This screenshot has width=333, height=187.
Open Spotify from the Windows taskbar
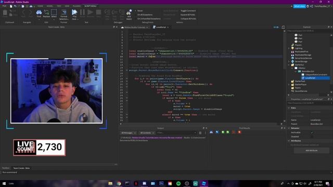(178, 183)
